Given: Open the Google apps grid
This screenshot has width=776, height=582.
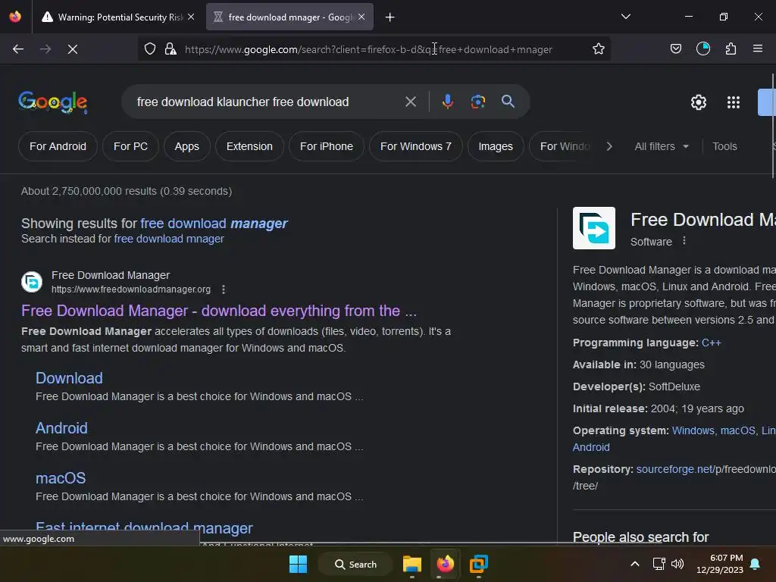Looking at the screenshot, I should [734, 102].
